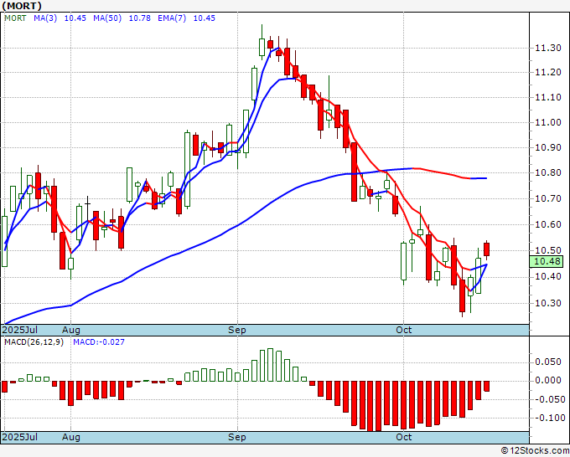Click the 11.00 price axis label

coord(548,123)
